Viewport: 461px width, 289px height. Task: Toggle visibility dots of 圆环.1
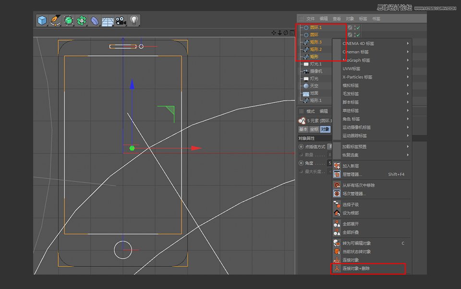(355, 28)
